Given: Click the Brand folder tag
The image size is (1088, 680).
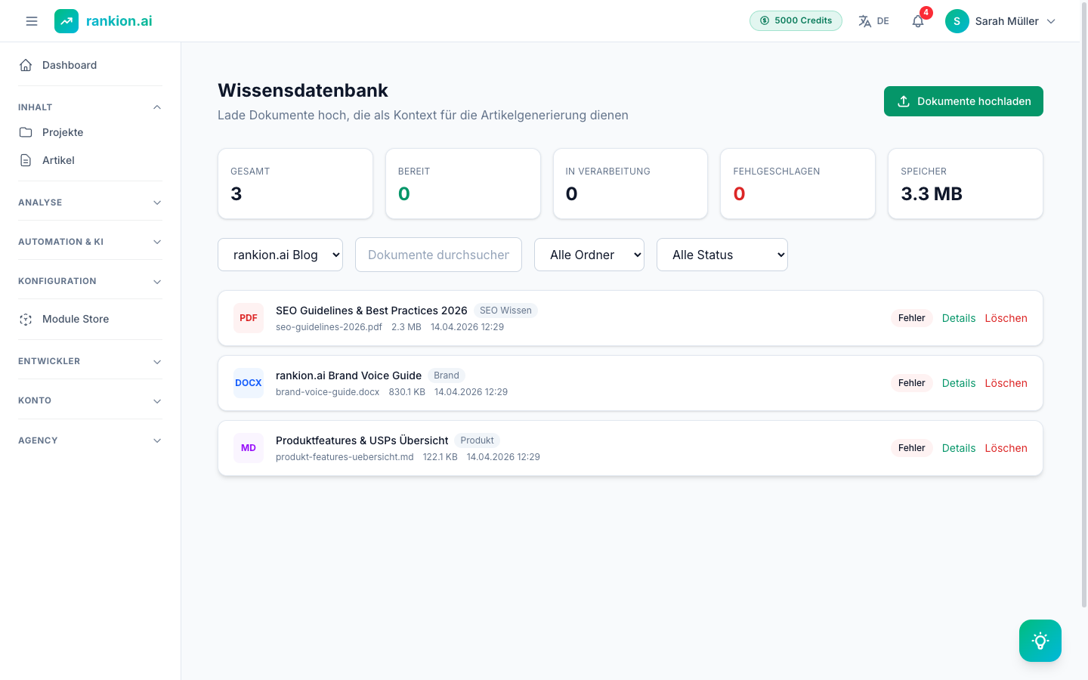Looking at the screenshot, I should (x=447, y=376).
